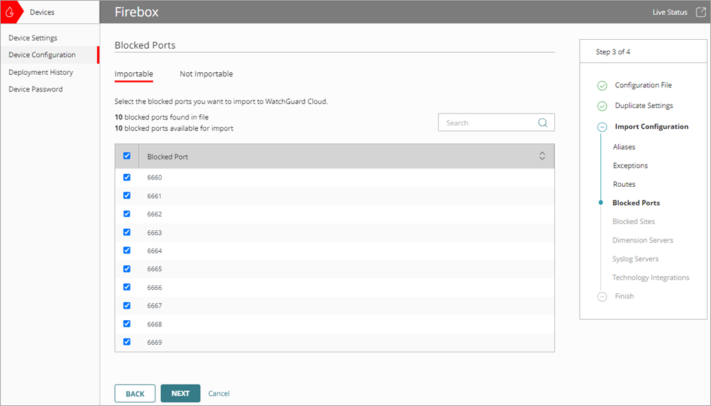Click the BACK button

point(135,393)
